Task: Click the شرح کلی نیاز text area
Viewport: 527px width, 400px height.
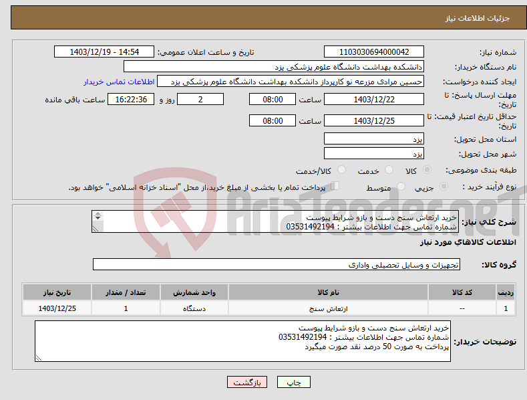Action: (x=275, y=221)
